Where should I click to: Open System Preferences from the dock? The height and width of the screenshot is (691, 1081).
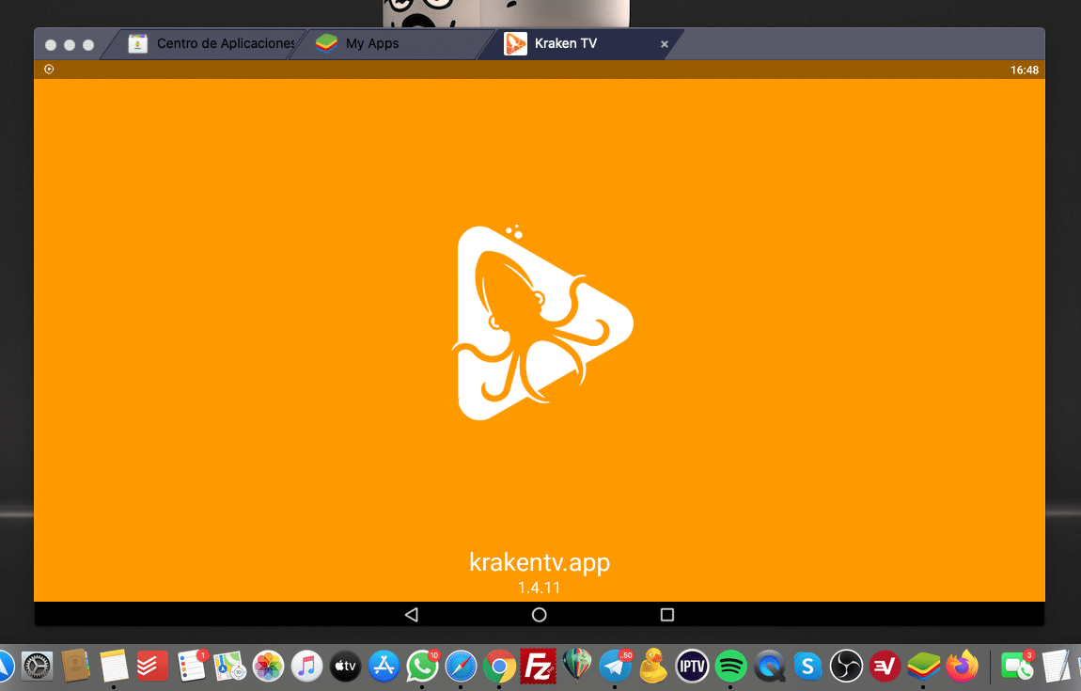pyautogui.click(x=38, y=667)
